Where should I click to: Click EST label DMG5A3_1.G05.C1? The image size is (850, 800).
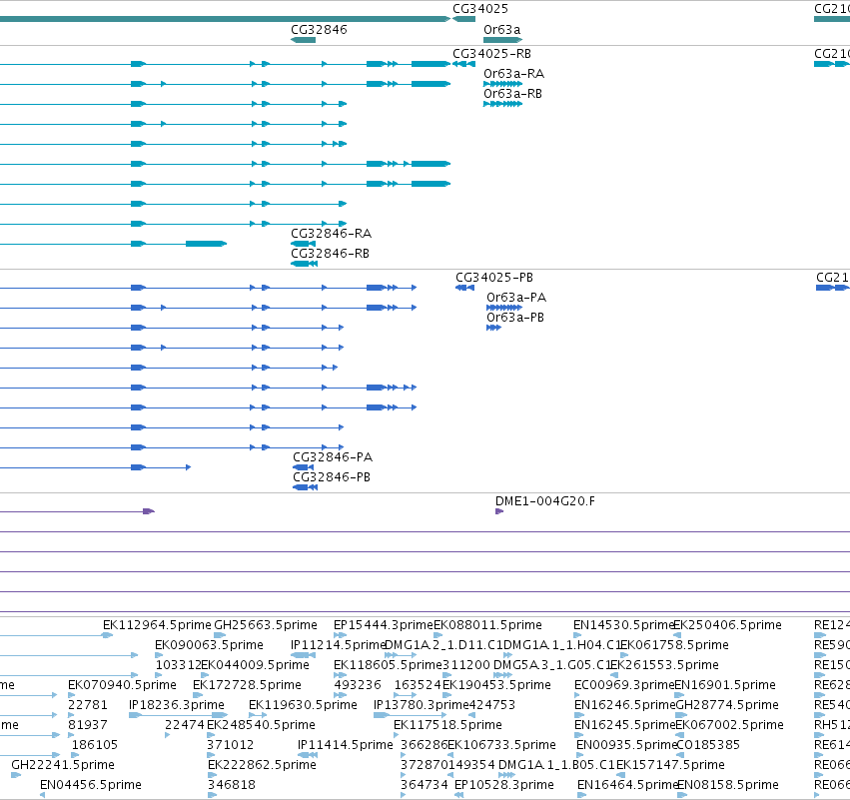tap(552, 665)
